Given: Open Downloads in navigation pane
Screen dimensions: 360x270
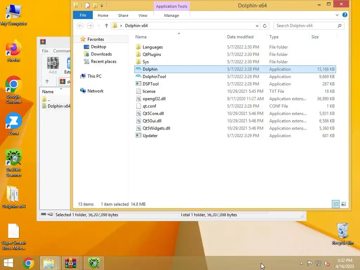Looking at the screenshot, I should tap(101, 54).
